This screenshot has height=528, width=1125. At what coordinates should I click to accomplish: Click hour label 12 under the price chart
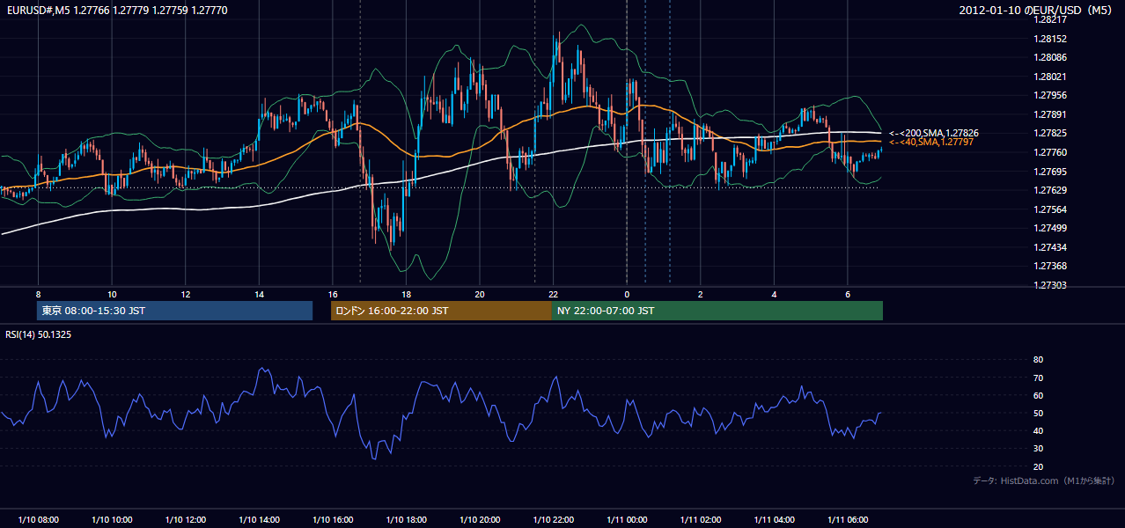click(185, 294)
